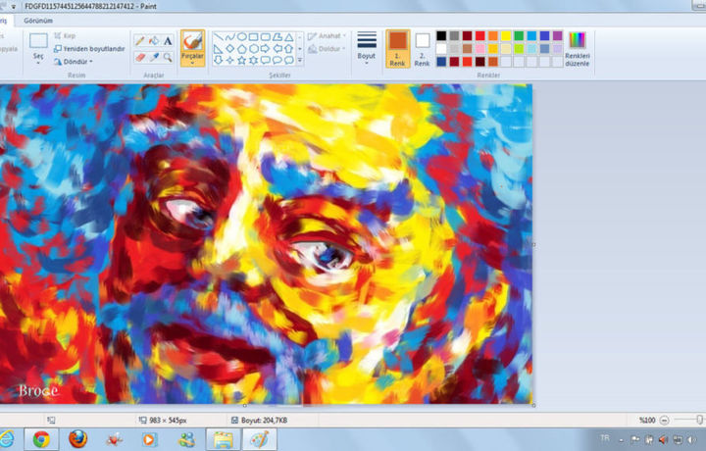The image size is (706, 451).
Task: Choose the up arrow shape
Action: coord(289,49)
